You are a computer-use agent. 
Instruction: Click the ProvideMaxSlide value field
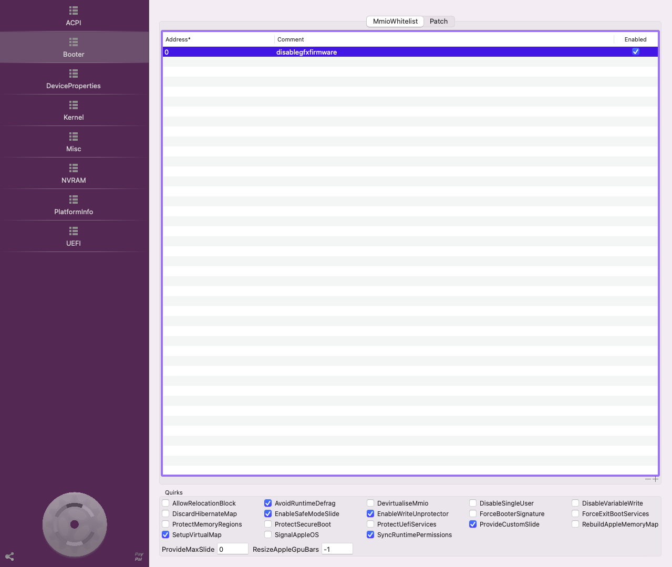pyautogui.click(x=232, y=549)
